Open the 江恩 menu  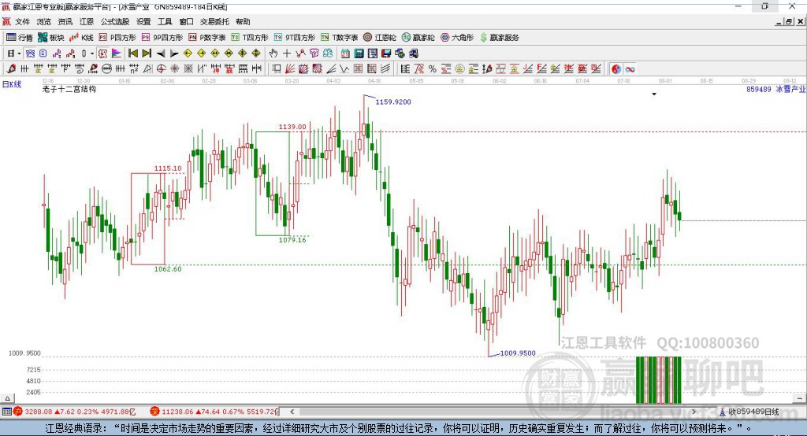[87, 21]
